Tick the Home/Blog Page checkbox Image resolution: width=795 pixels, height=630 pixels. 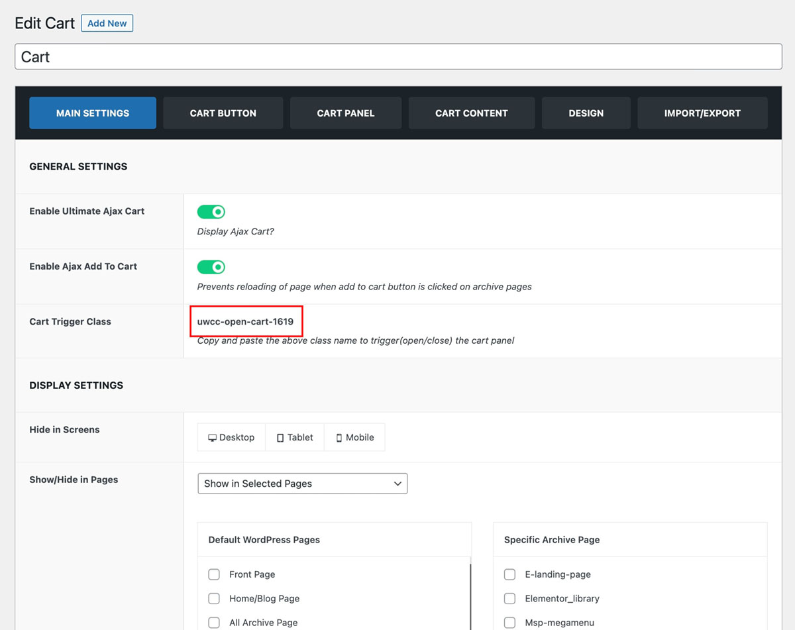tap(214, 598)
